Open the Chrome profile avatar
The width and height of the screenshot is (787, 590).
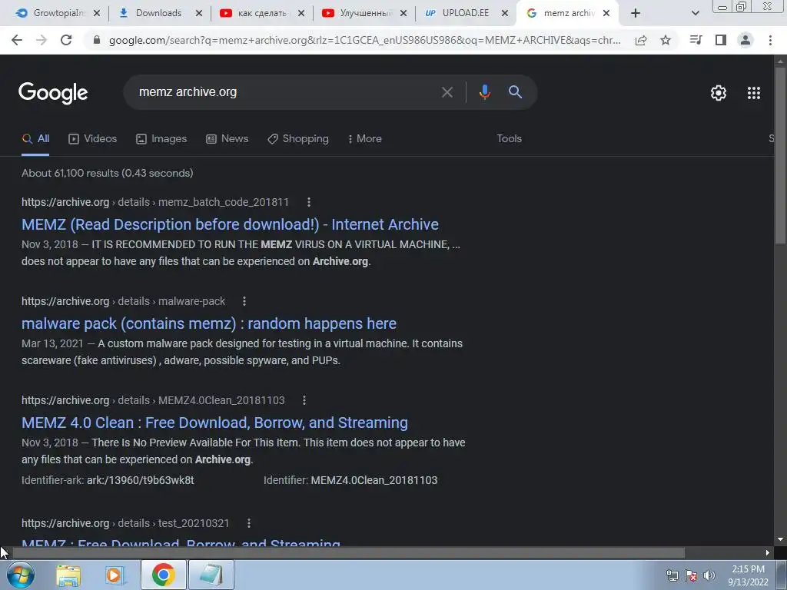click(x=745, y=40)
